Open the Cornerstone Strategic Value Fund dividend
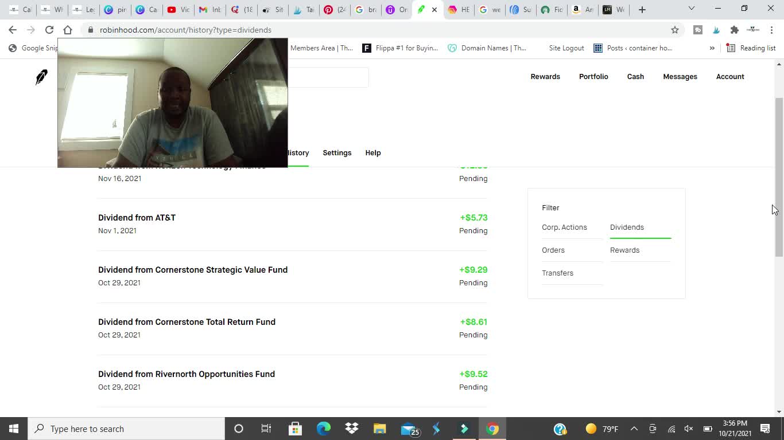The image size is (784, 440). 293,276
